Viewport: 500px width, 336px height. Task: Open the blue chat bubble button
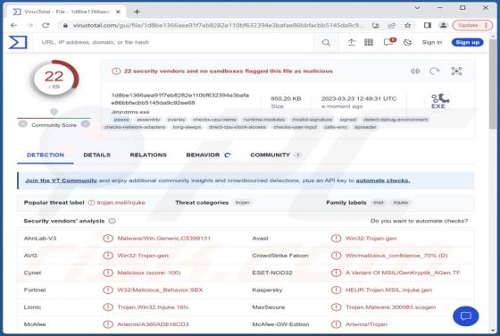(465, 316)
